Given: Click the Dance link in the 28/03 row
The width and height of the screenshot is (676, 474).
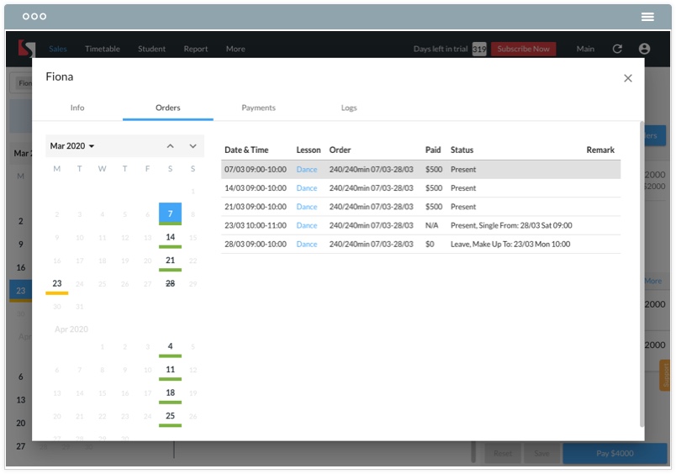Looking at the screenshot, I should (307, 244).
